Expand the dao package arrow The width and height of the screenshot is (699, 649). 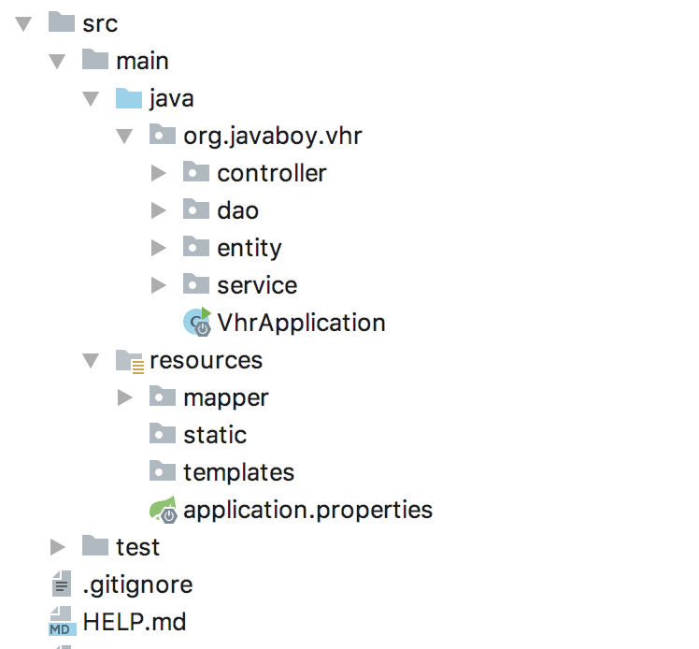158,210
